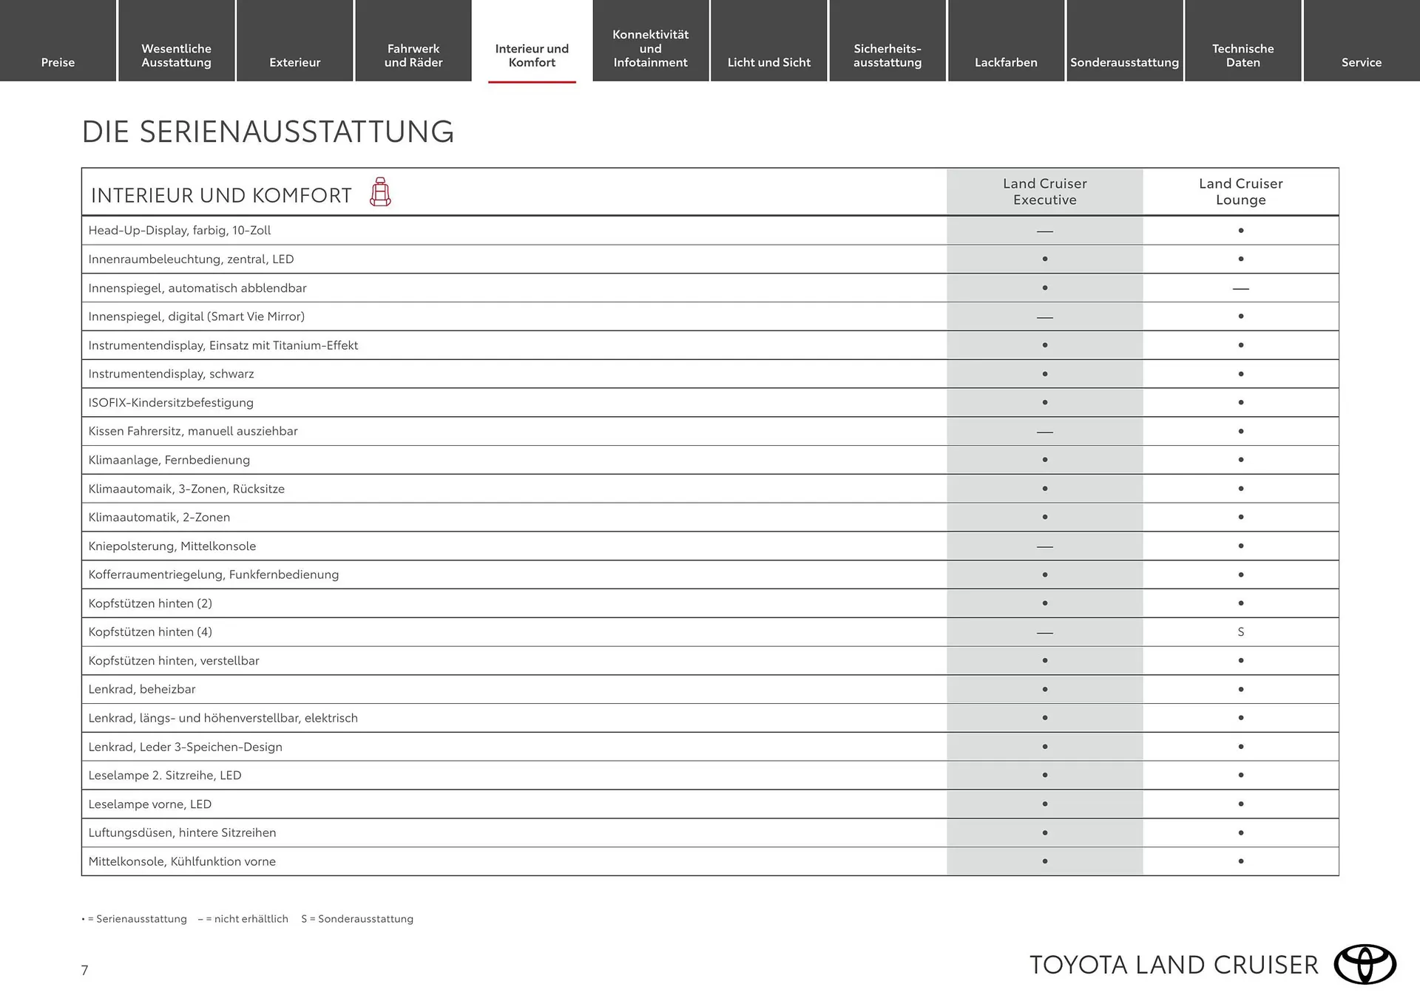The image size is (1420, 1004).
Task: Navigate to the Service section
Action: coord(1362,62)
